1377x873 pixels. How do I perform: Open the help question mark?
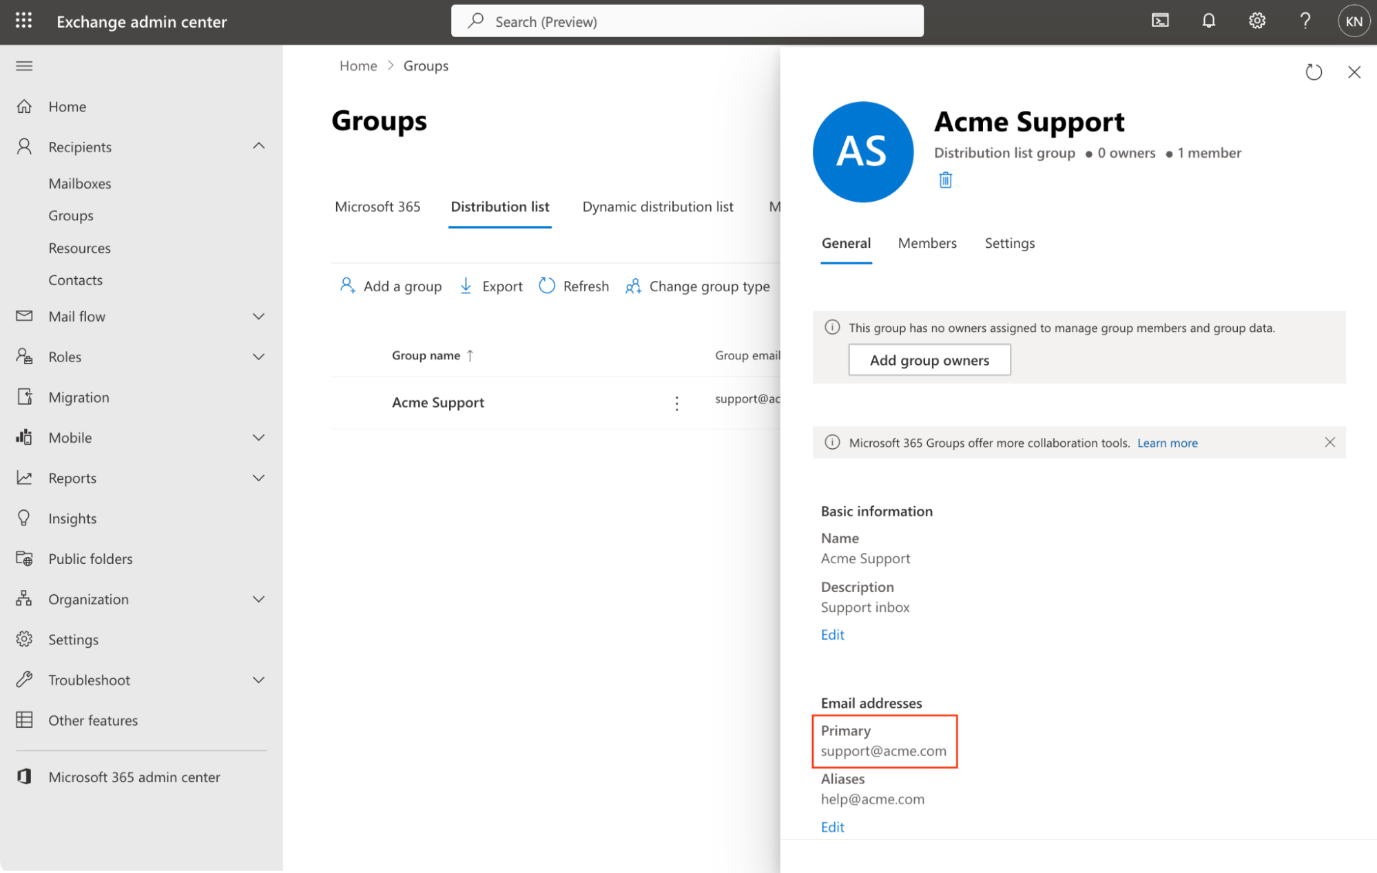click(x=1305, y=21)
